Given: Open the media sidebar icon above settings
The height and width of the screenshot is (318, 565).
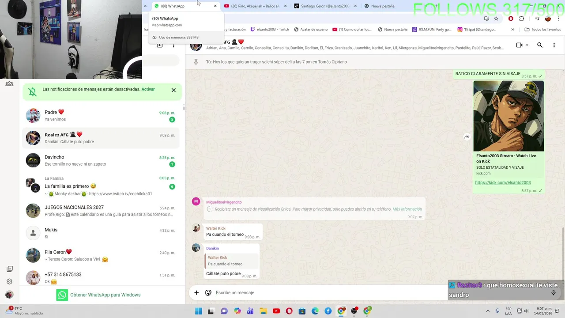Looking at the screenshot, I should [9, 269].
